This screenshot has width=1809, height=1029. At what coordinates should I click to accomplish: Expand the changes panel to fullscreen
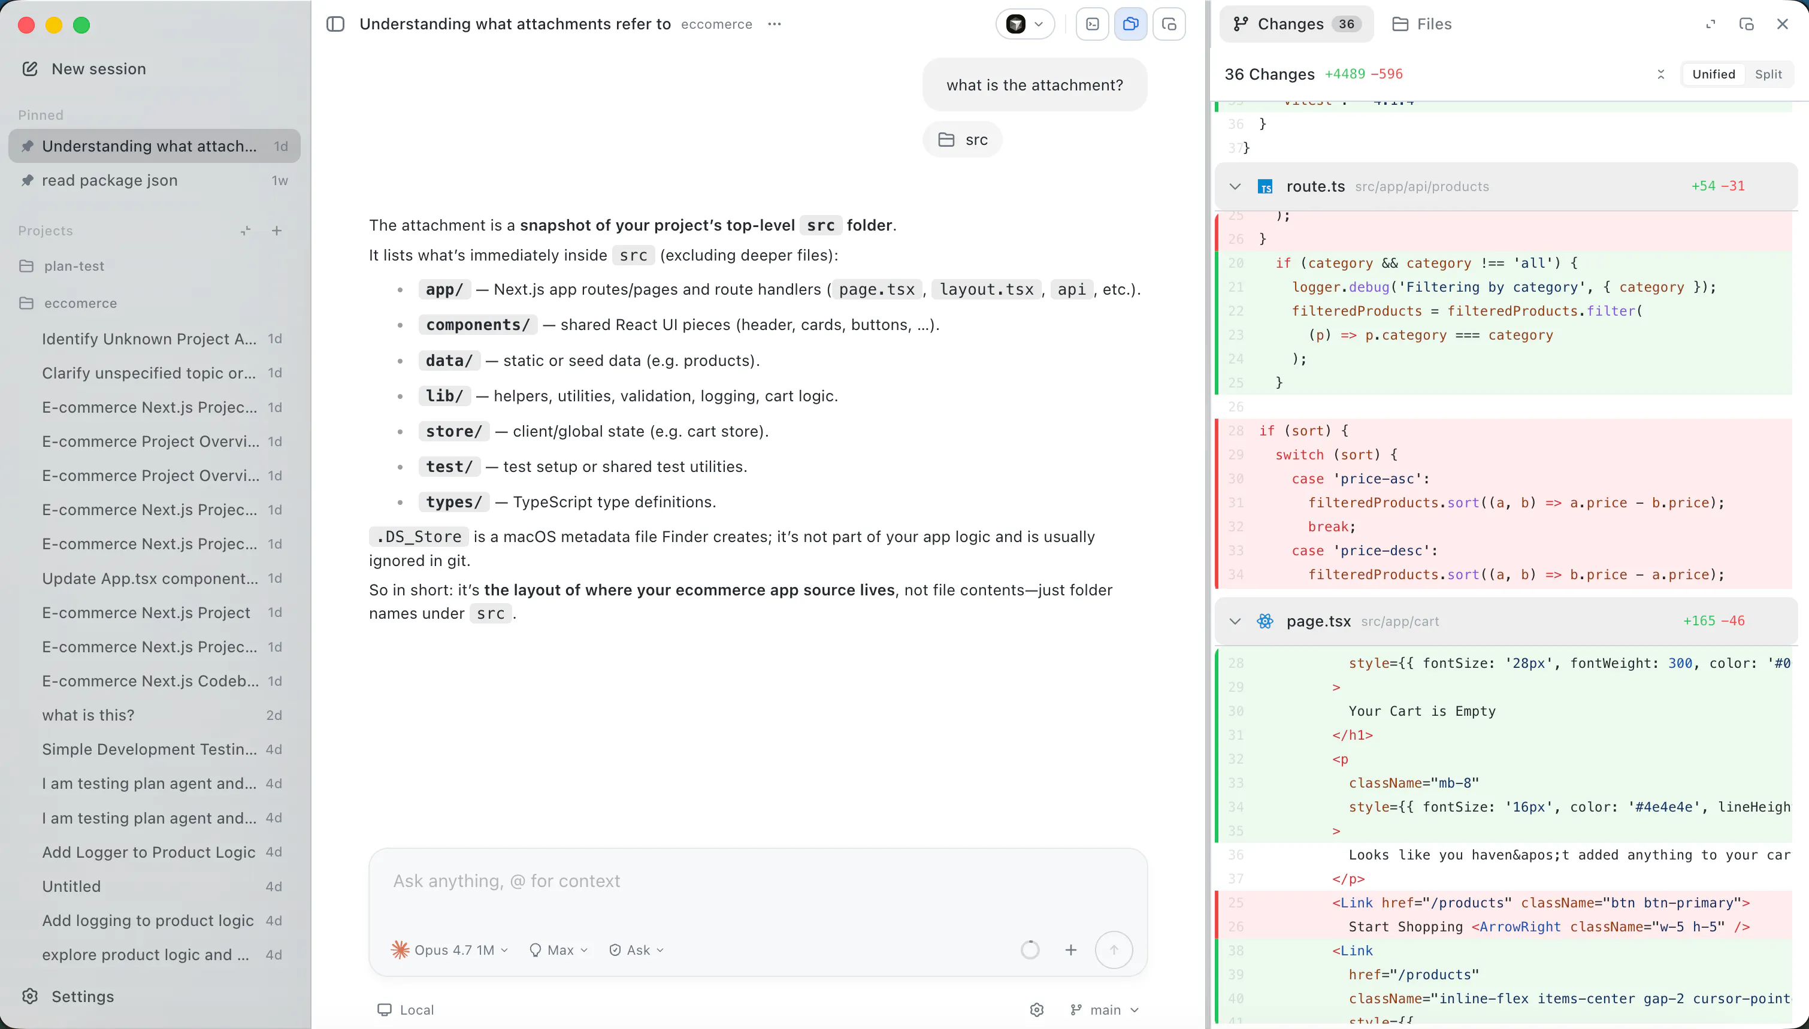1711,24
